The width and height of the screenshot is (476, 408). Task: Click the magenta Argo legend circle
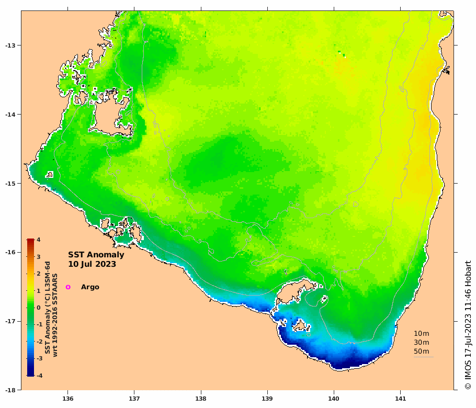tap(68, 287)
